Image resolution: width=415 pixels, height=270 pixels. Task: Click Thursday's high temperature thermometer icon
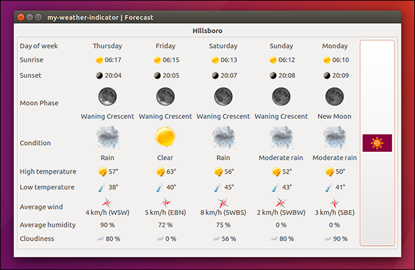(x=103, y=172)
